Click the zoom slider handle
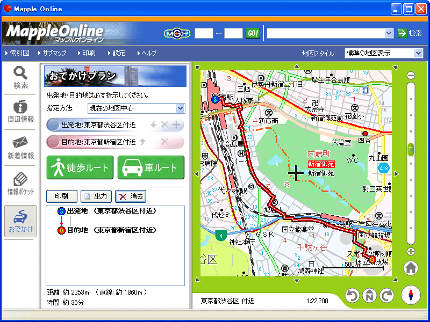The height and width of the screenshot is (322, 430). [x=411, y=150]
